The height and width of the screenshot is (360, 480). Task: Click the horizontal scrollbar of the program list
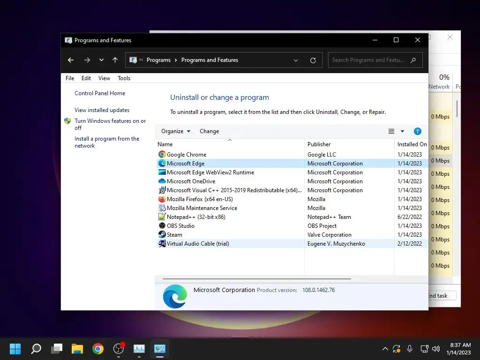(x=256, y=279)
